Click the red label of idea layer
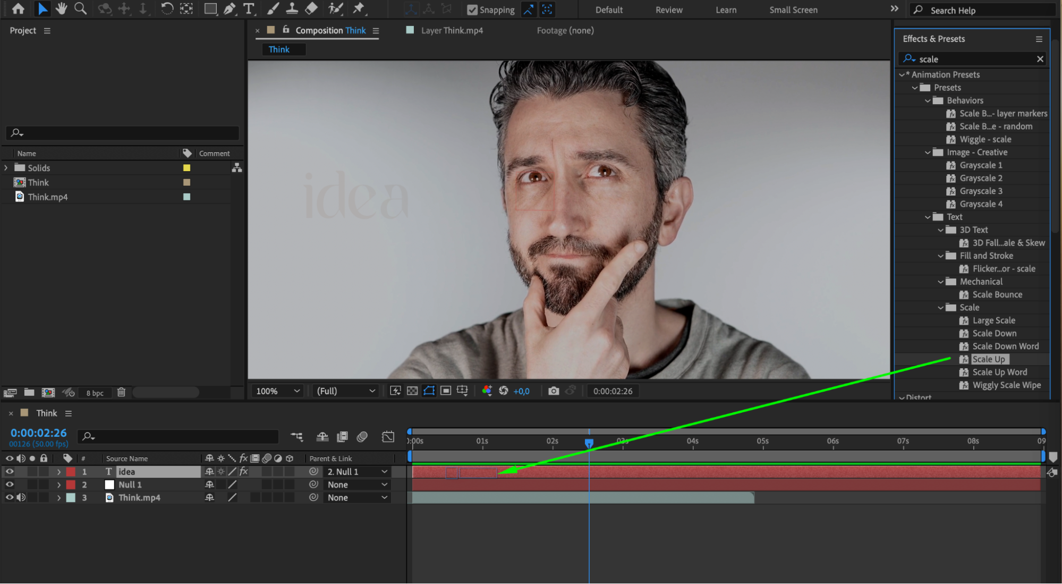 point(71,471)
